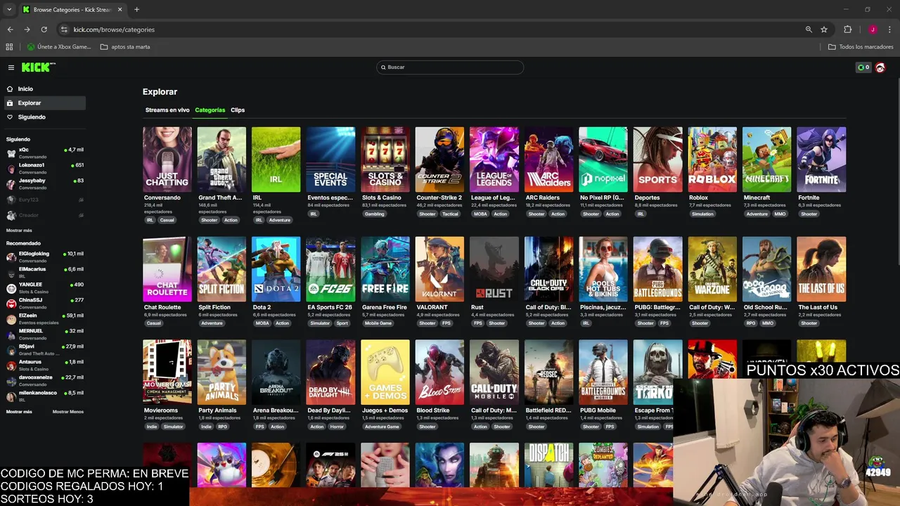Open the Dead By Daylight category
Screen dimensions: 900x506
330,372
